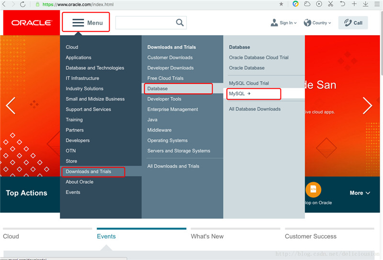Go to previous carousel slide arrow
Image resolution: width=383 pixels, height=260 pixels.
(x=11, y=105)
